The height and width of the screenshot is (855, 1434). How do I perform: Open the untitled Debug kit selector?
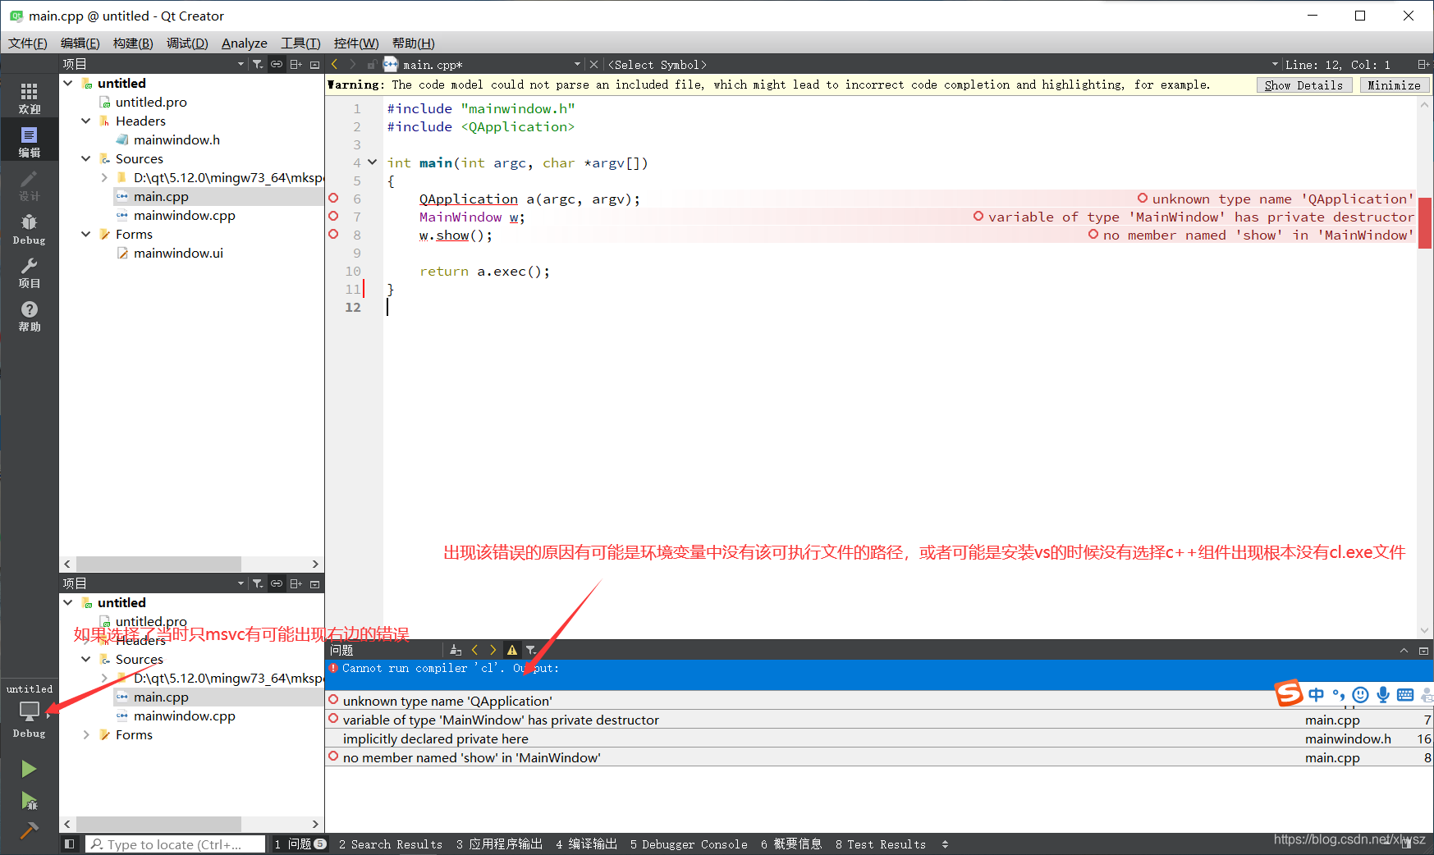pyautogui.click(x=30, y=710)
